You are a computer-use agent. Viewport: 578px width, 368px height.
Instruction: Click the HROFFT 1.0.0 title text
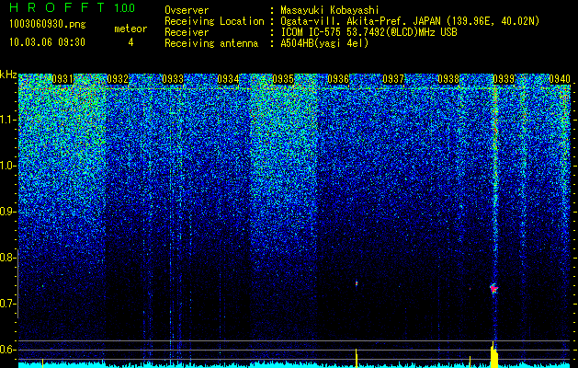[72, 7]
